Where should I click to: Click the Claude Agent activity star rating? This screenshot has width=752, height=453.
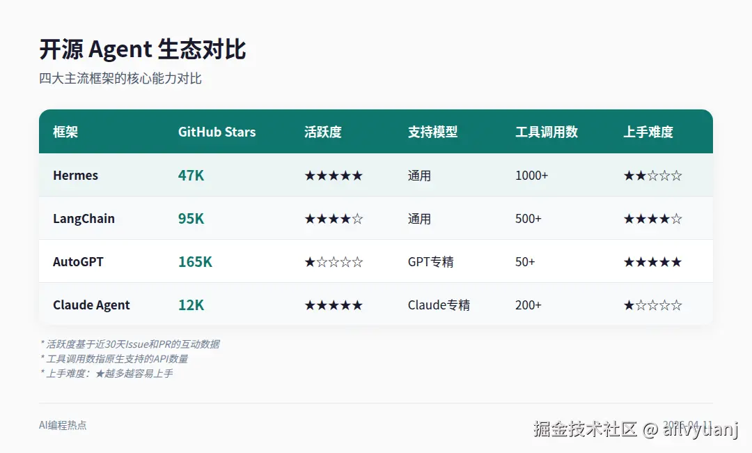pos(334,305)
